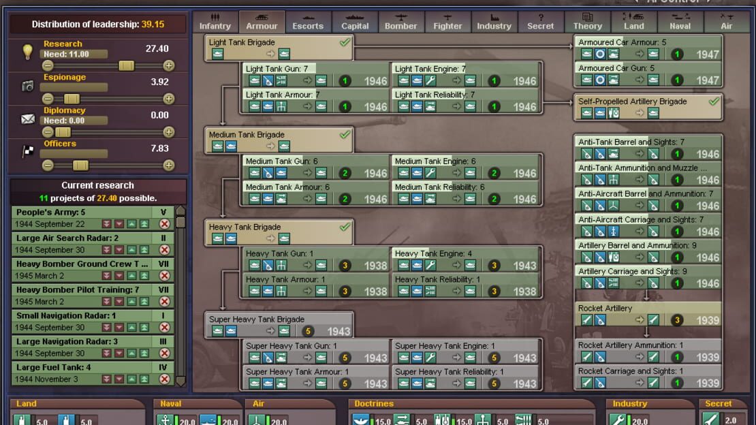Select Rocket Artillery technology
The image size is (756, 425).
(648, 314)
